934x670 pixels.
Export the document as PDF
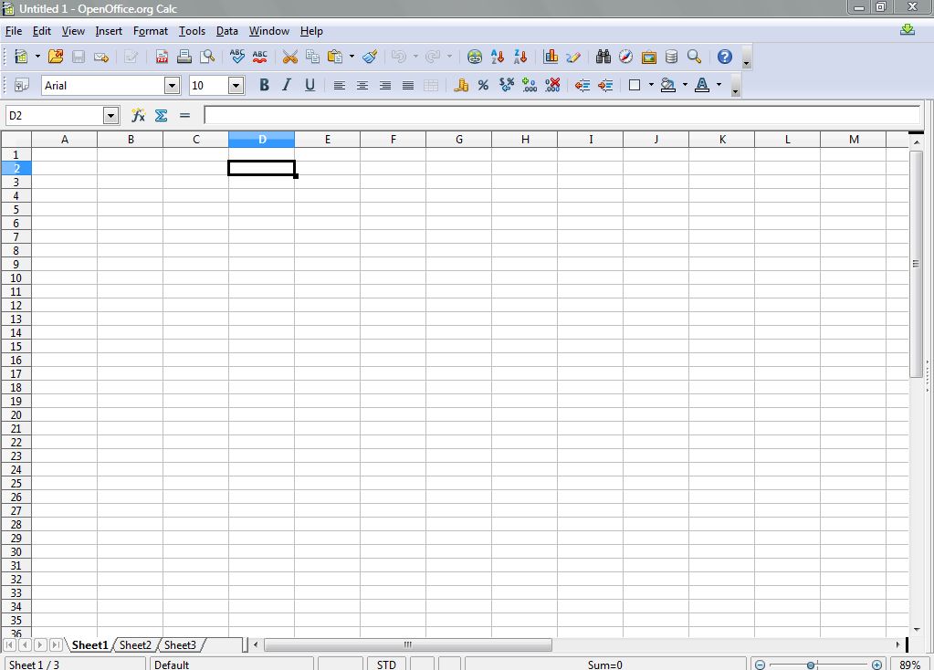(x=161, y=56)
